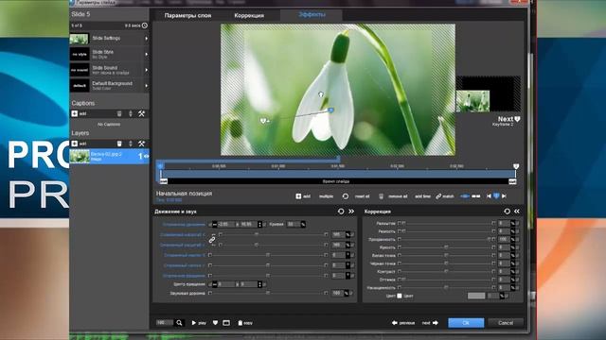Open the Layers tools wrench icon
Screen dimensions: 606x340
pos(141,144)
